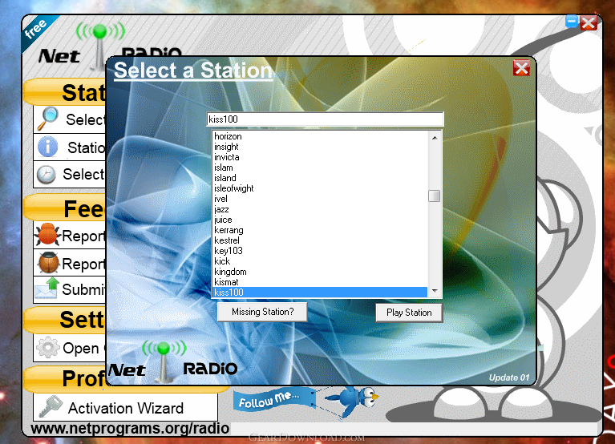Click the yellow Feedback section header
This screenshot has width=615, height=444.
65,208
